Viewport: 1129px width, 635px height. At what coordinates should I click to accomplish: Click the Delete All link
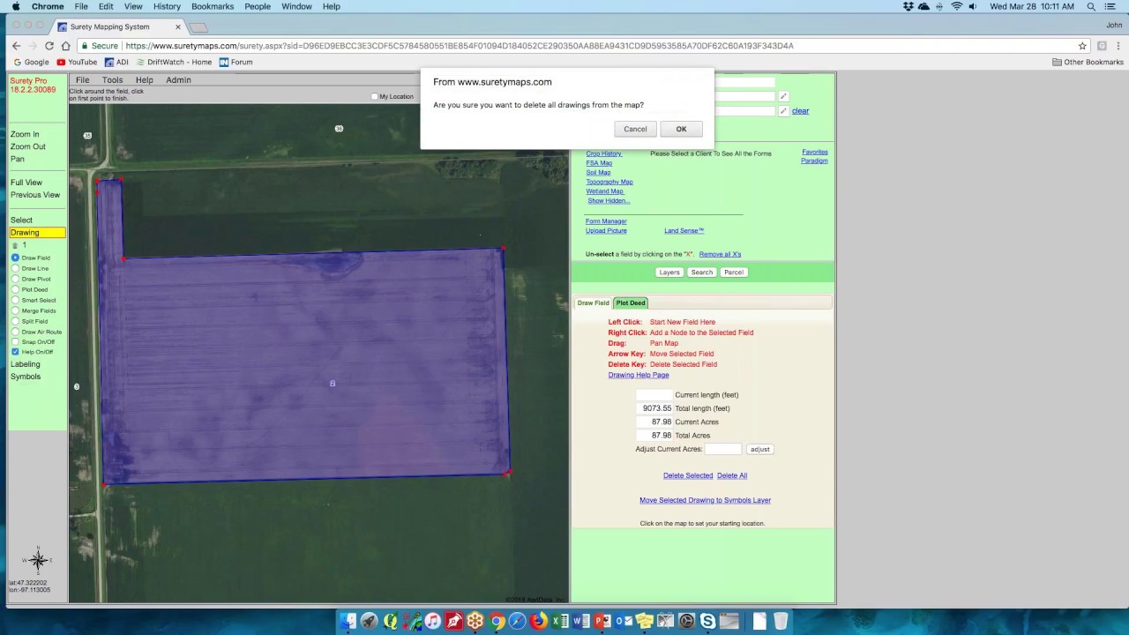coord(732,475)
